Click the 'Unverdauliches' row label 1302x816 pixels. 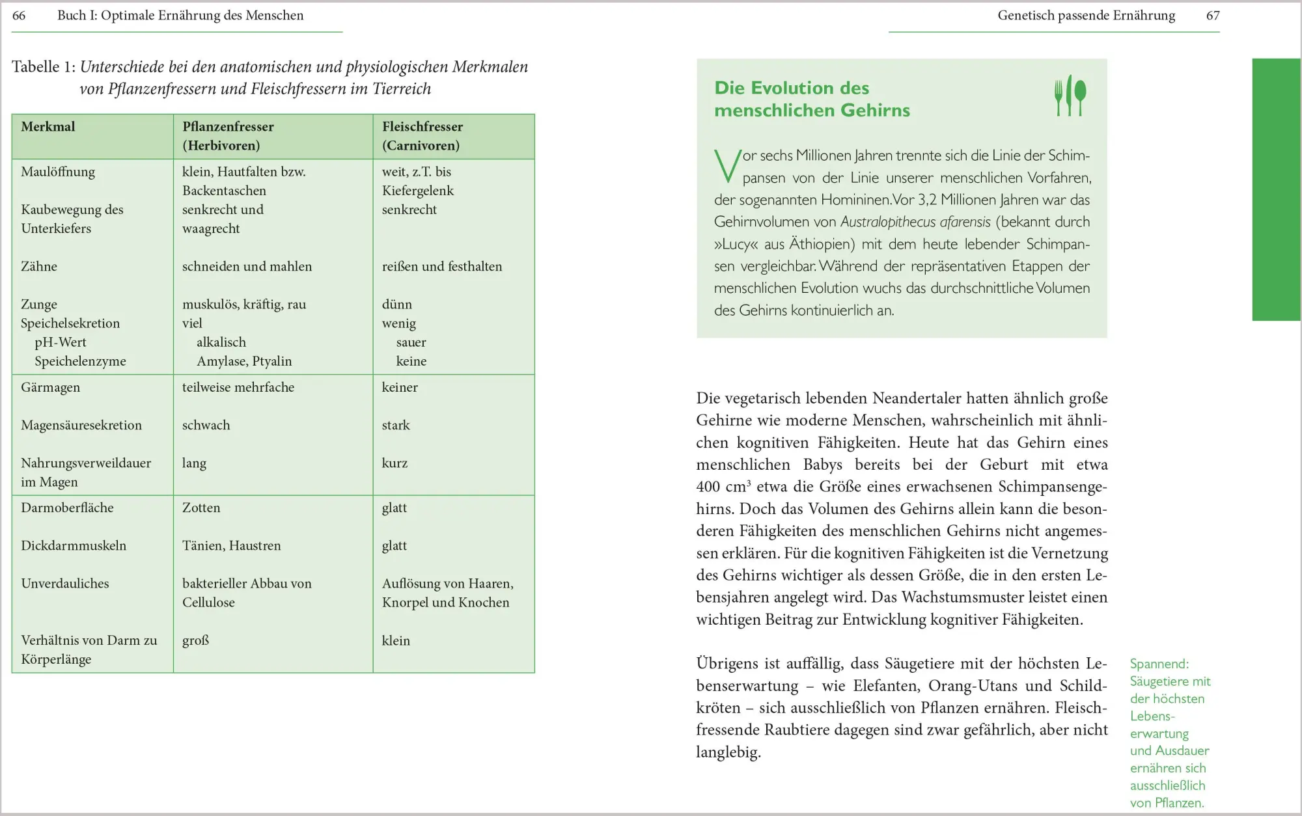pos(65,584)
